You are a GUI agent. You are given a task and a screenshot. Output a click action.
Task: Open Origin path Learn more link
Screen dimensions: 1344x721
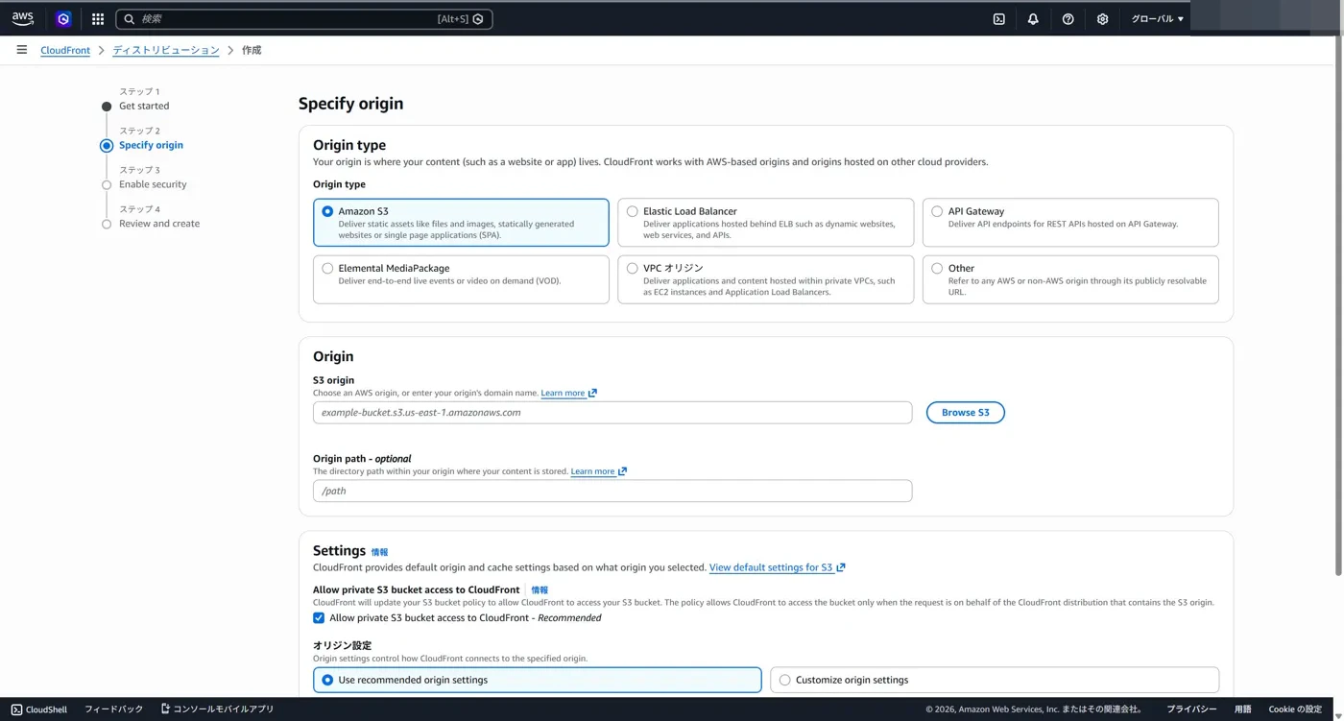pyautogui.click(x=592, y=471)
